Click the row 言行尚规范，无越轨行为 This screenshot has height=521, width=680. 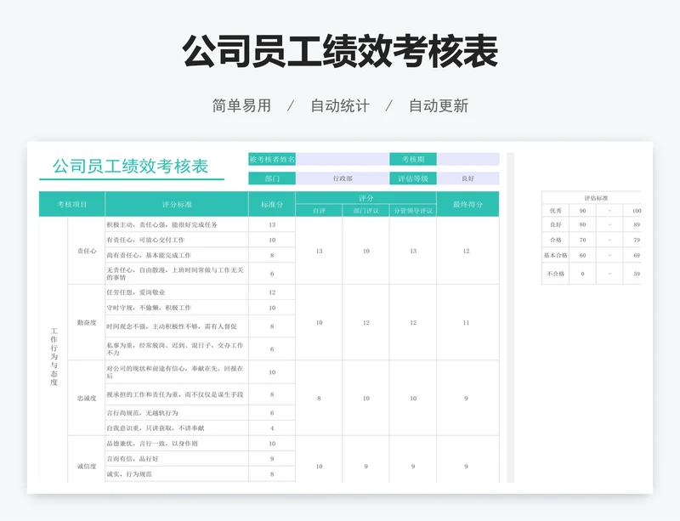(177, 413)
